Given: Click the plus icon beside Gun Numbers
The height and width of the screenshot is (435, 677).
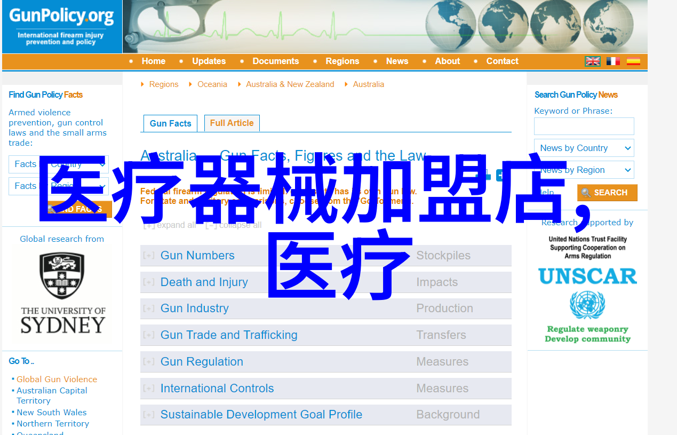Looking at the screenshot, I should coord(149,256).
